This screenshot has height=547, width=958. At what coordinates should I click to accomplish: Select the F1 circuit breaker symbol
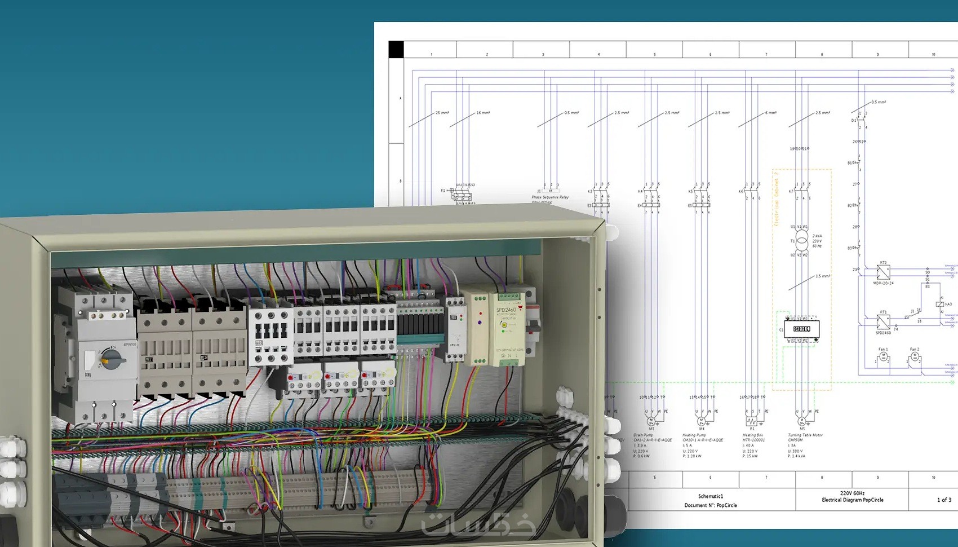click(x=462, y=194)
